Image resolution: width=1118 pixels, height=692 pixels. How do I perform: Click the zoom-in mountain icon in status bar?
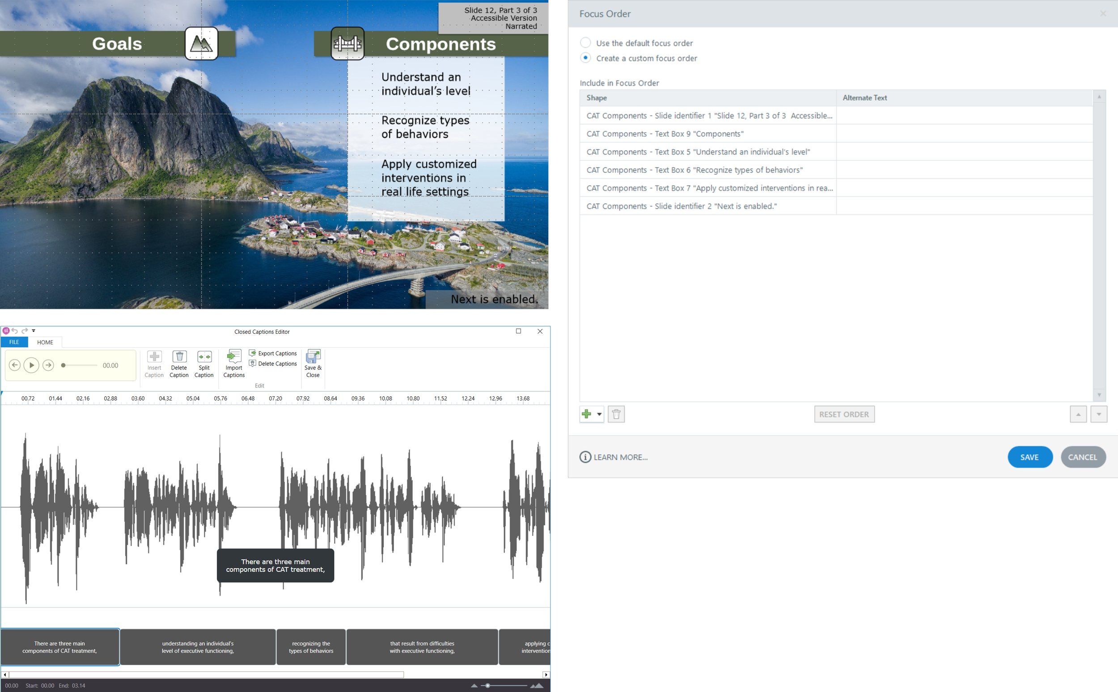(x=537, y=685)
